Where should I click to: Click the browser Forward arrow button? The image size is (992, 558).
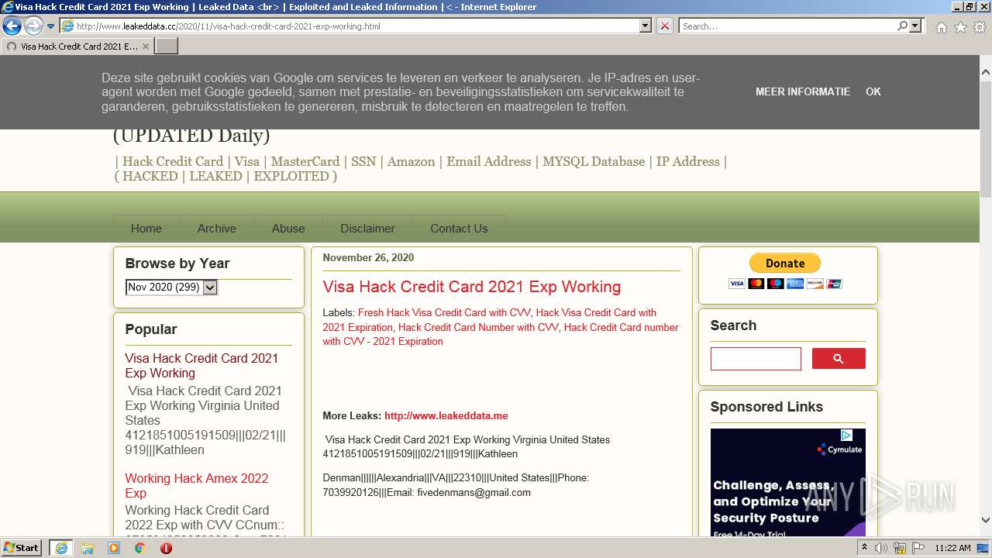point(33,26)
